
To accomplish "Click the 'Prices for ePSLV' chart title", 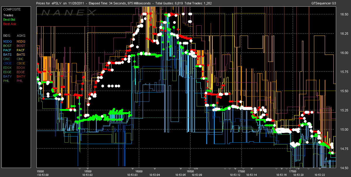I will pyautogui.click(x=49, y=3).
